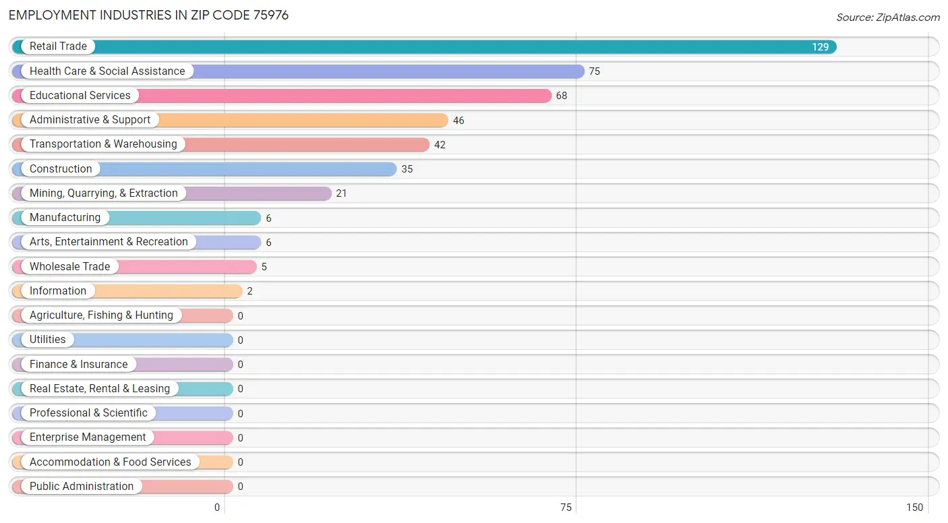
Task: Click the Transportation & Warehousing label
Action: 103,144
